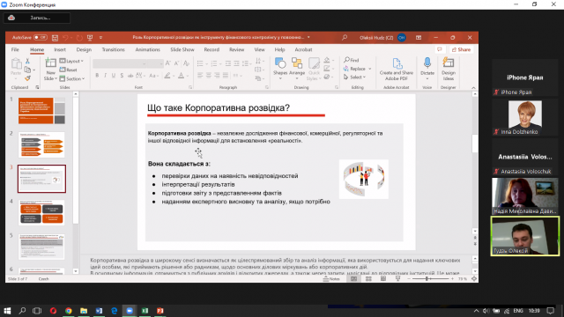Screen dimensions: 564x317
Task: Click the Align Left paragraph icon
Action: (x=200, y=76)
